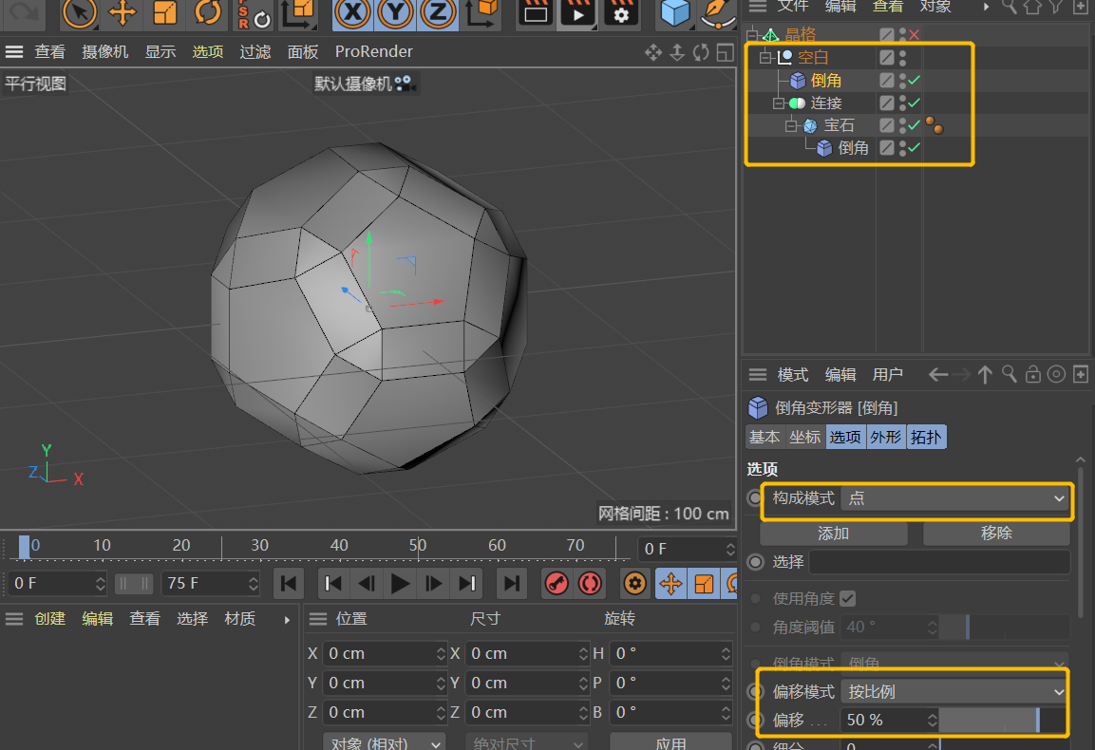Viewport: 1095px width, 750px height.
Task: Collapse the 宝石 object tree node
Action: pos(791,125)
